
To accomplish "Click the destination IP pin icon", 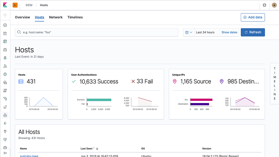I will pos(222,82).
